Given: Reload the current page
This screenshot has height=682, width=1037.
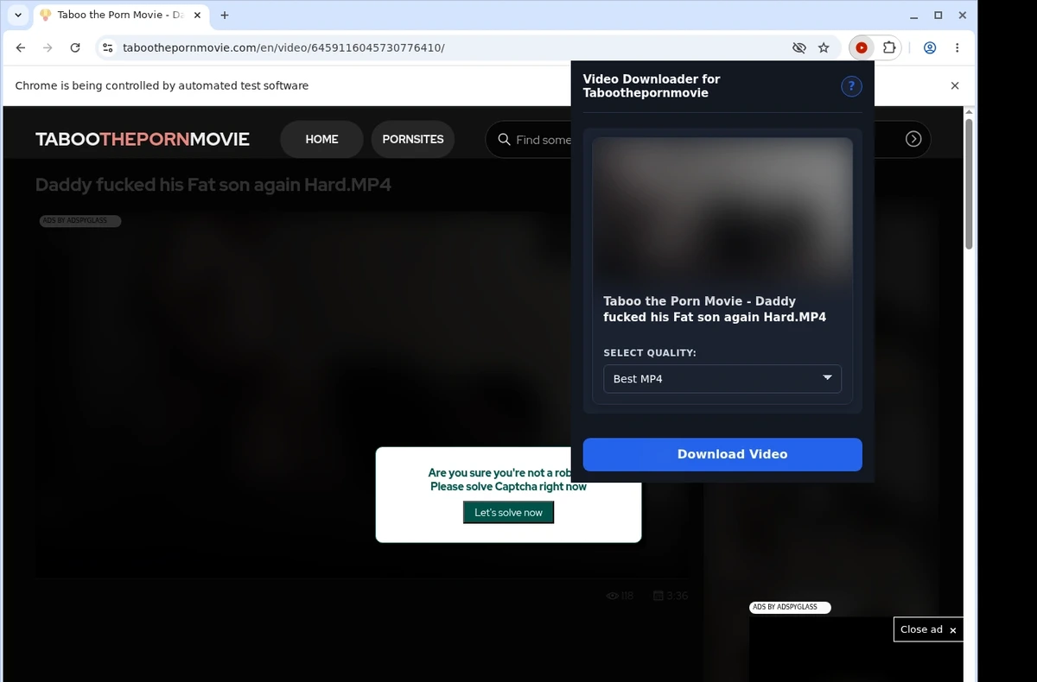Looking at the screenshot, I should pos(75,47).
